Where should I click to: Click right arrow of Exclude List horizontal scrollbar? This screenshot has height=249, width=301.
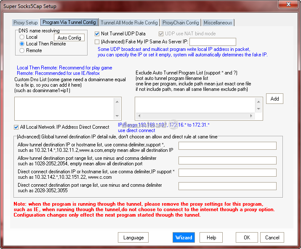click(x=251, y=116)
